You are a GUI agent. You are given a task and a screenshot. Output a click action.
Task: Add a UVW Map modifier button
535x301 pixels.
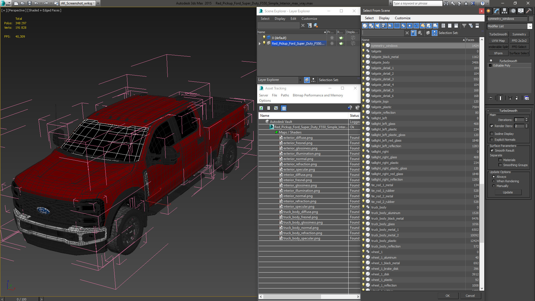coord(498,41)
